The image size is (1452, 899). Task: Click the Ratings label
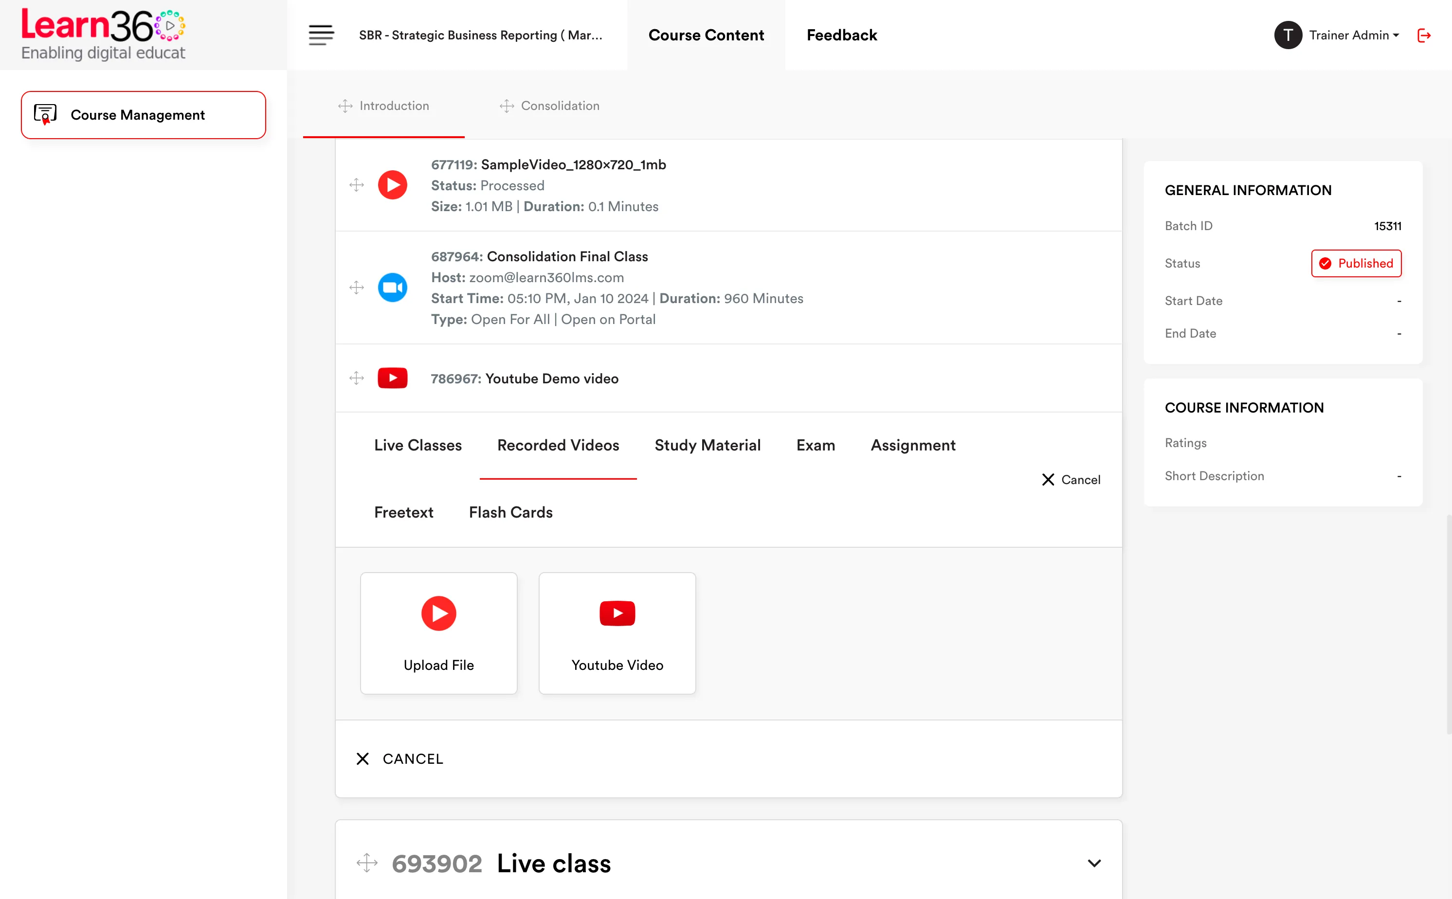(1186, 443)
